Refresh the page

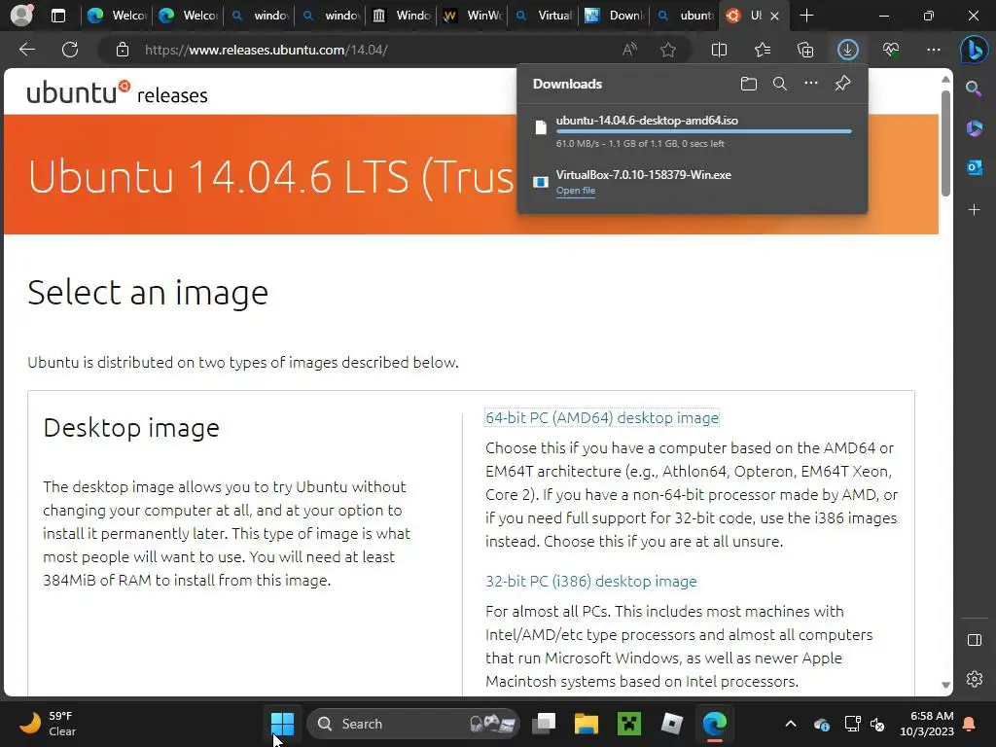pyautogui.click(x=70, y=50)
